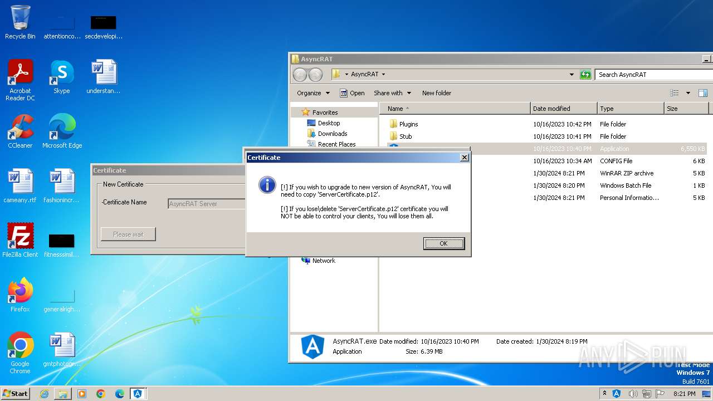Click Edge icon in the taskbar
Image resolution: width=713 pixels, height=401 pixels.
[x=120, y=394]
